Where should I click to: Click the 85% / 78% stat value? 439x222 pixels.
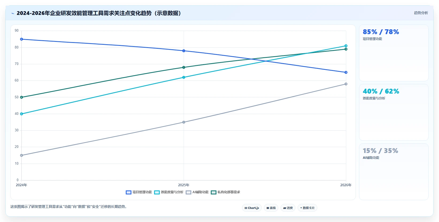381,32
